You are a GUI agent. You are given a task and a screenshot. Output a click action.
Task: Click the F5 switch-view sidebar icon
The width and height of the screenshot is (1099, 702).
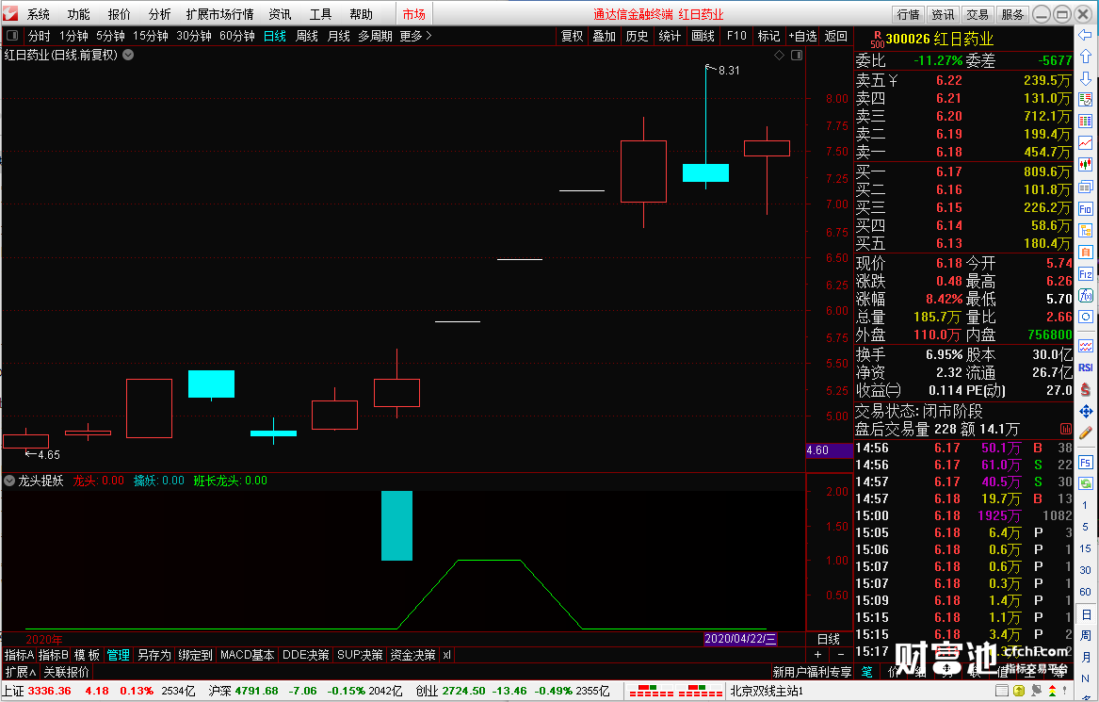(1086, 462)
